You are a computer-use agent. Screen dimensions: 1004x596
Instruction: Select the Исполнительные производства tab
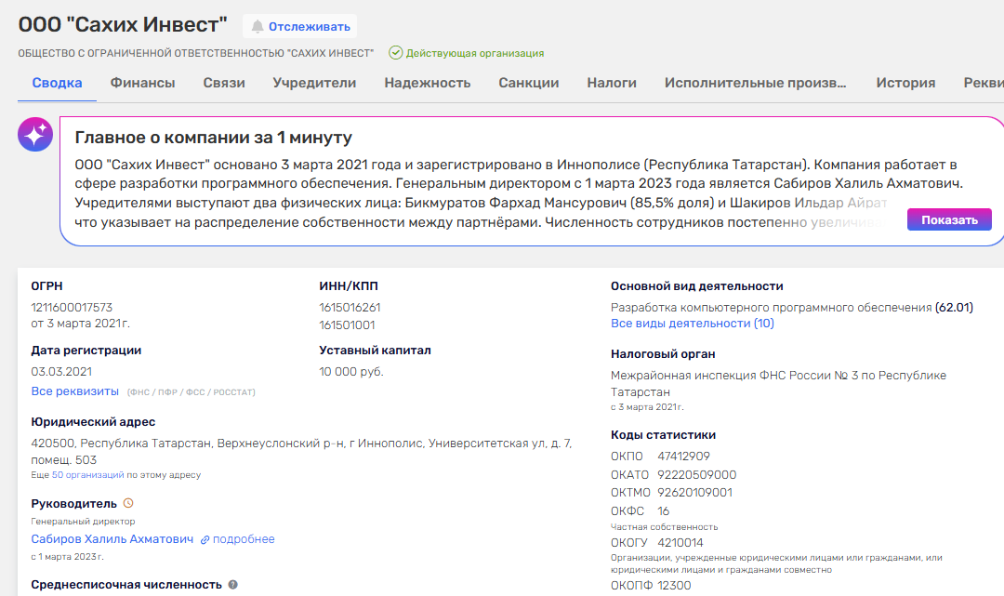(x=755, y=83)
